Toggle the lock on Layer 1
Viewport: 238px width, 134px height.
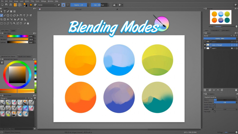[232, 48]
